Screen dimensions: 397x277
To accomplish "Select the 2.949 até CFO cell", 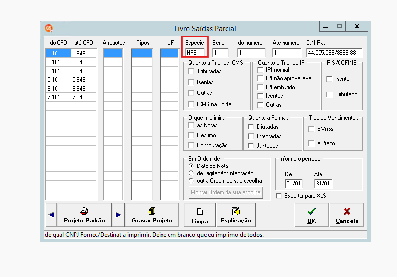I will (83, 62).
